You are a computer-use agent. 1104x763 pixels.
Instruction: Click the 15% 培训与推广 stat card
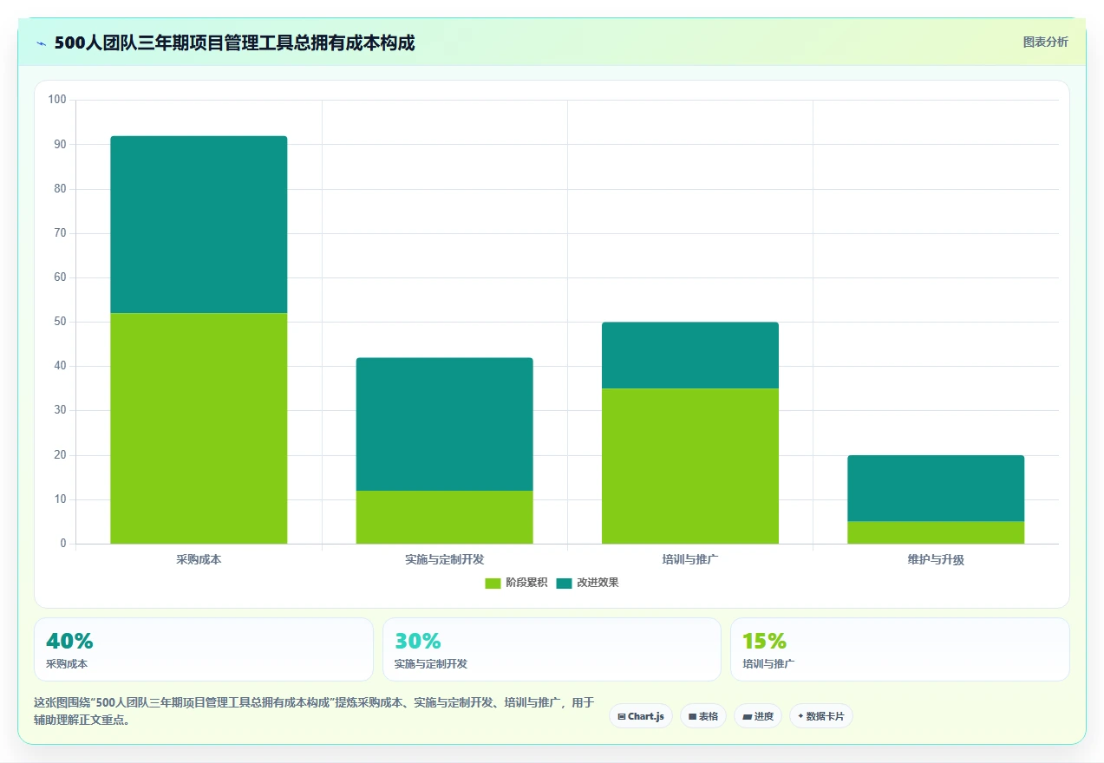tap(900, 649)
